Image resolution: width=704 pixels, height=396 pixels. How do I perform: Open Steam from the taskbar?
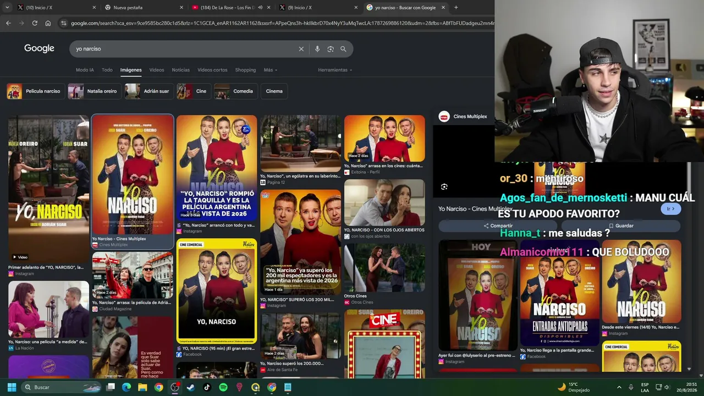point(191,387)
